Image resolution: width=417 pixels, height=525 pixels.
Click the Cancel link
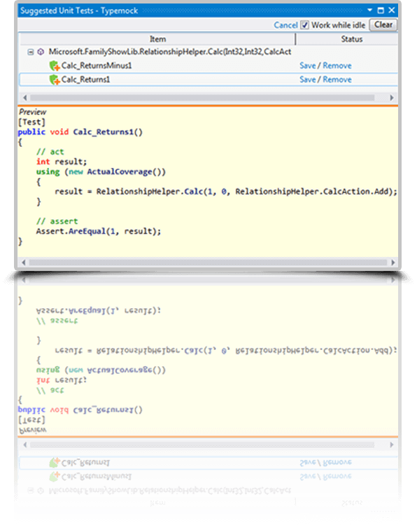pyautogui.click(x=285, y=25)
